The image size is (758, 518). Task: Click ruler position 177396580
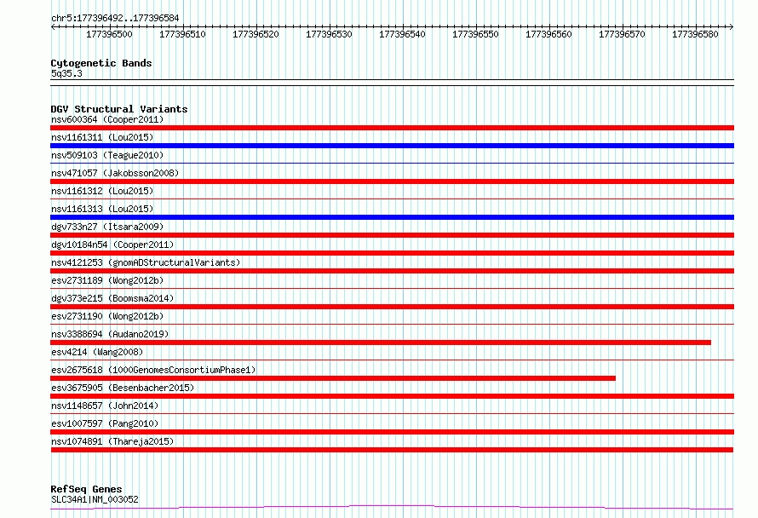695,34
